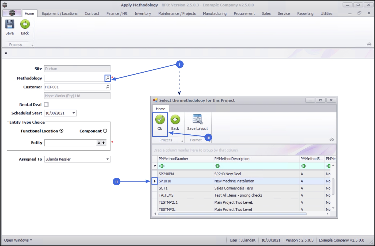This screenshot has width=375, height=246.
Task: Click the Process group launcher in dialog
Action: pyautogui.click(x=182, y=141)
